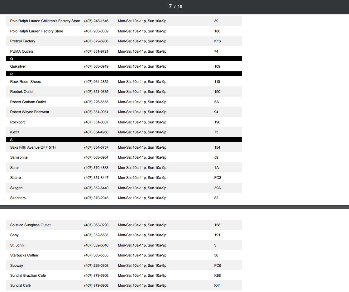Click the Saks Fifth Avenue OFF 5TH name
Image resolution: width=349 pixels, height=292 pixels.
pos(33,147)
